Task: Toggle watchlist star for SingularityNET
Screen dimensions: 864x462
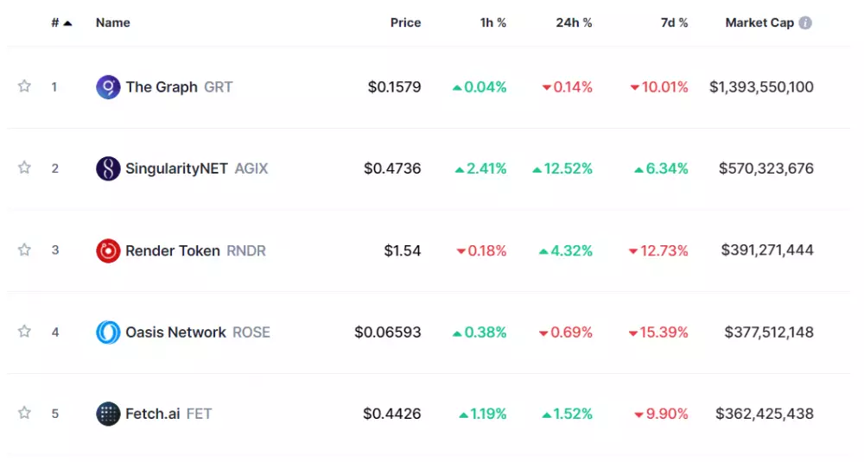Action: coord(24,168)
